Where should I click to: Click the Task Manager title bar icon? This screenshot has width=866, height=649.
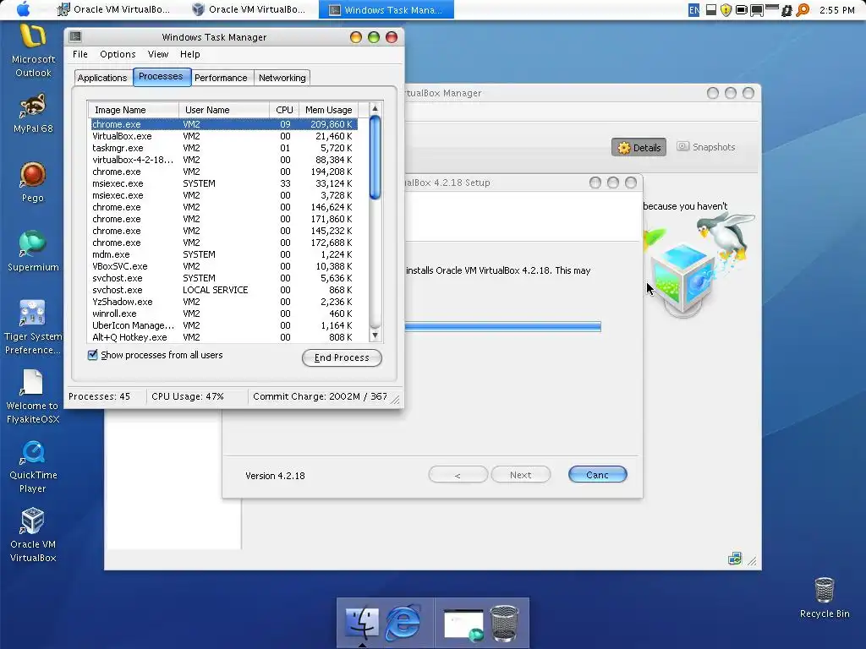pyautogui.click(x=75, y=37)
